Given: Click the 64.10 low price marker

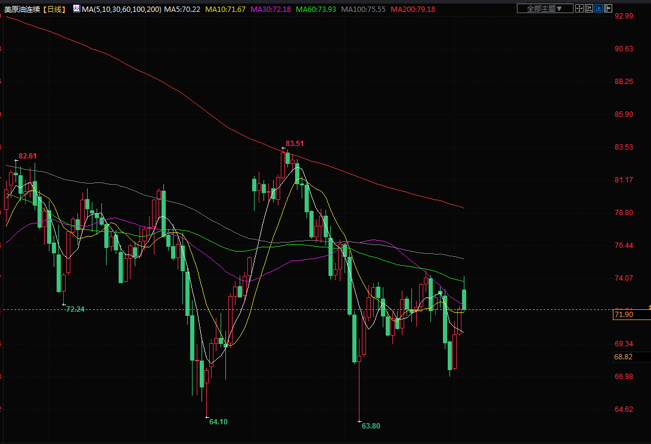Looking at the screenshot, I should [x=218, y=422].
